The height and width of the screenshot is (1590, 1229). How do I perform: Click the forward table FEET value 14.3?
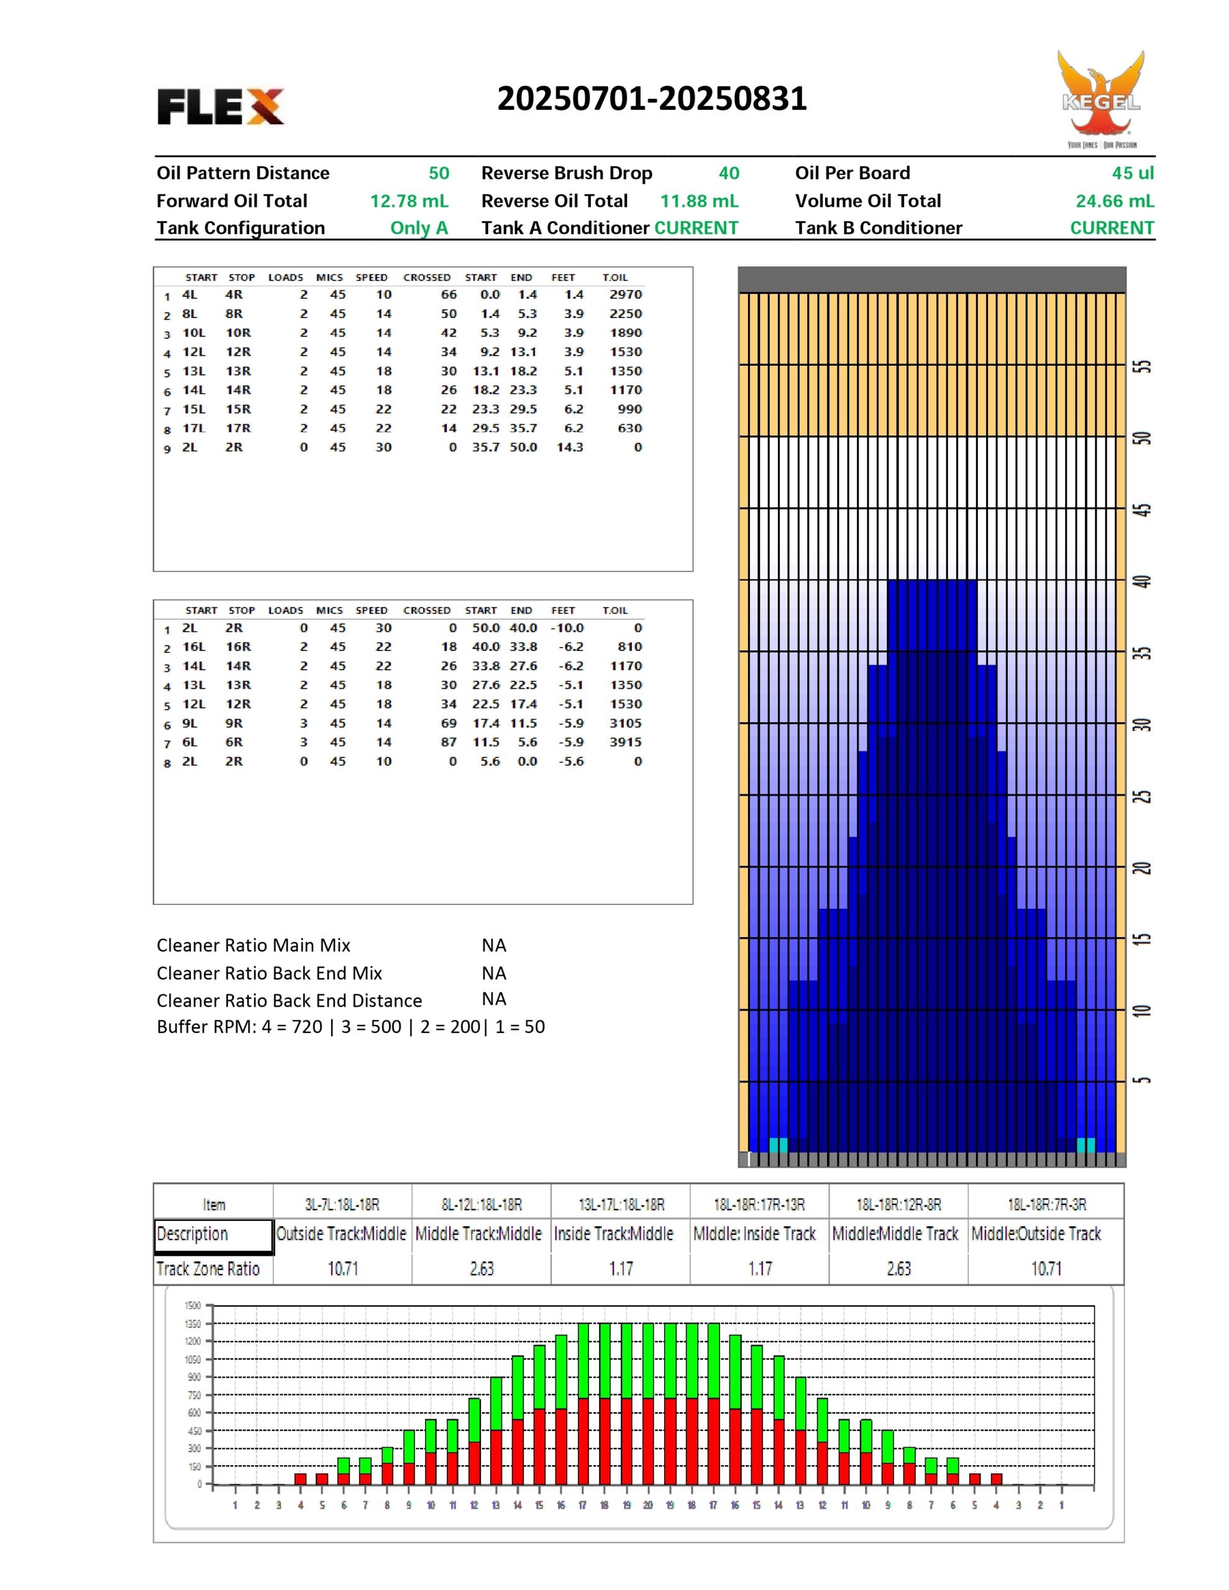(x=570, y=447)
